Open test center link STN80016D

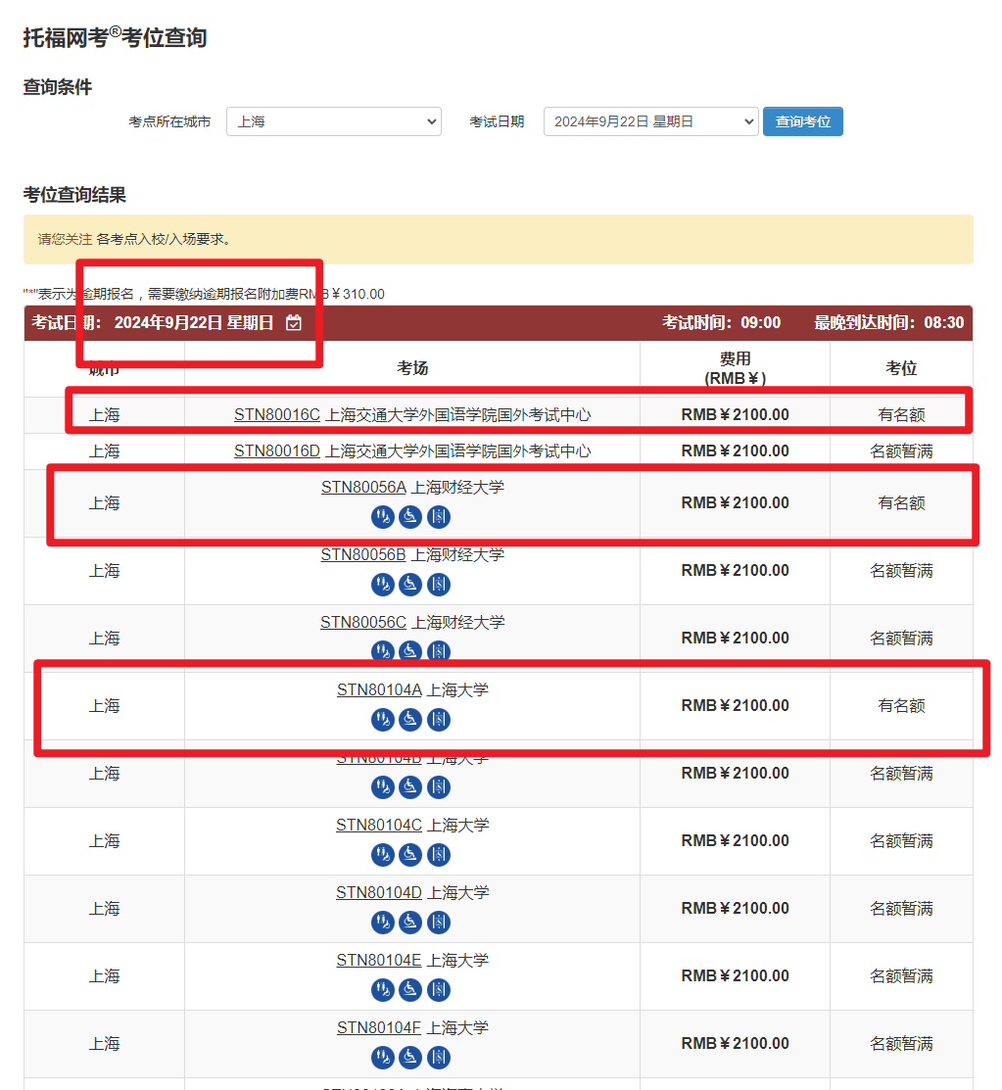[277, 451]
